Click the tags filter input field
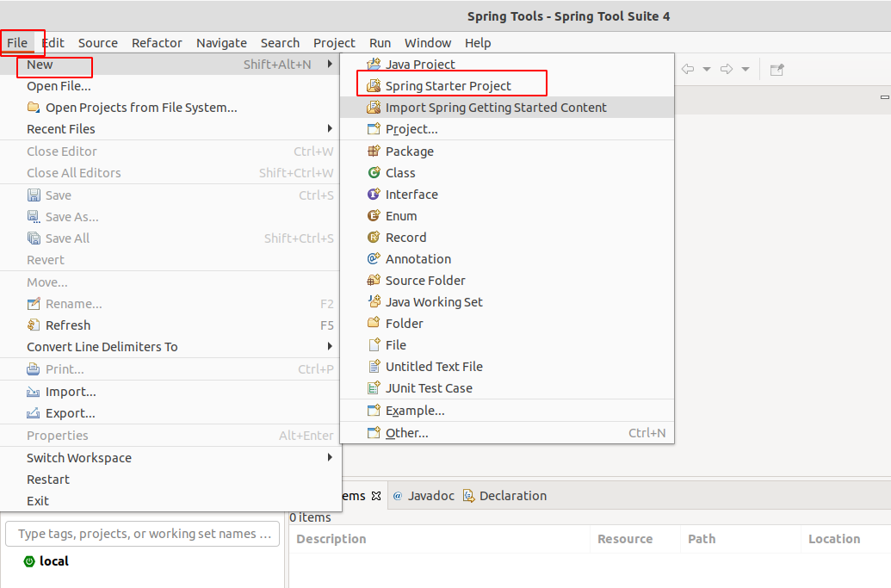 143,534
